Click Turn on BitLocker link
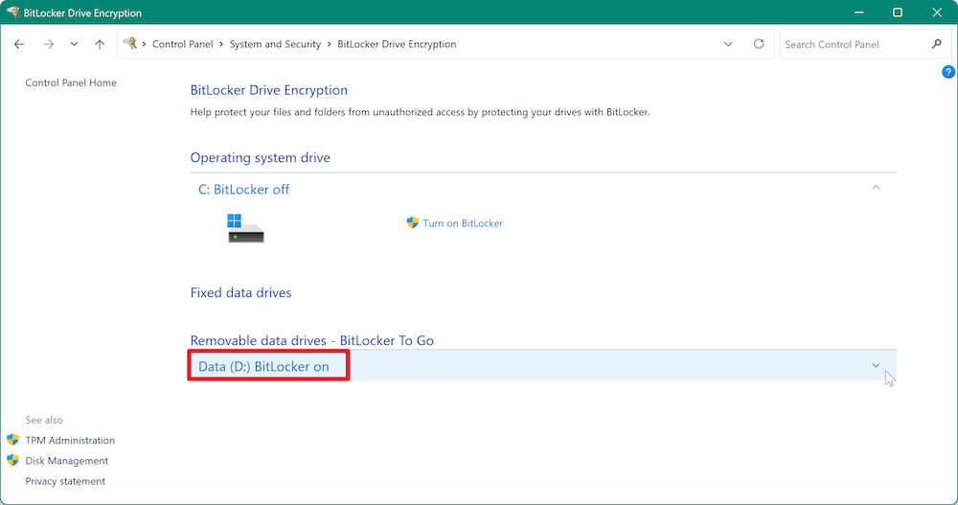958x505 pixels. click(x=463, y=223)
